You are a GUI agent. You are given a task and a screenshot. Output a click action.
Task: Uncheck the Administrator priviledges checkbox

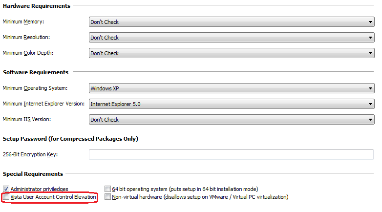tap(6, 189)
